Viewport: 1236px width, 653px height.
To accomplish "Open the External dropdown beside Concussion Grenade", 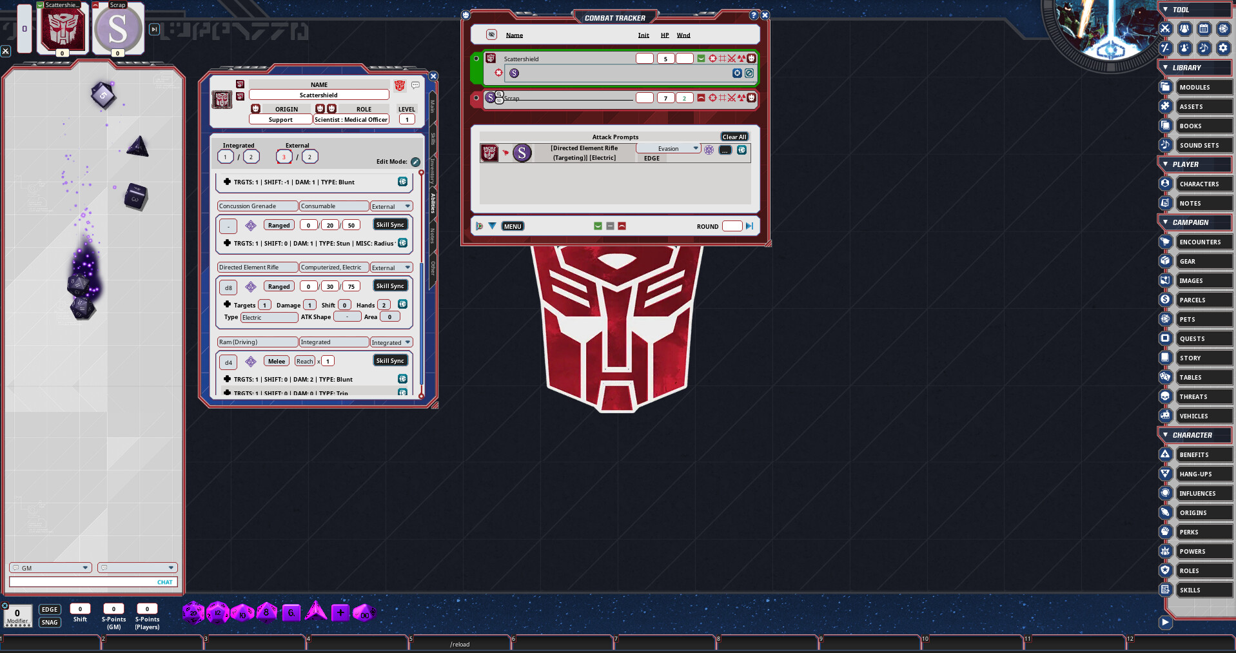I will click(x=391, y=206).
